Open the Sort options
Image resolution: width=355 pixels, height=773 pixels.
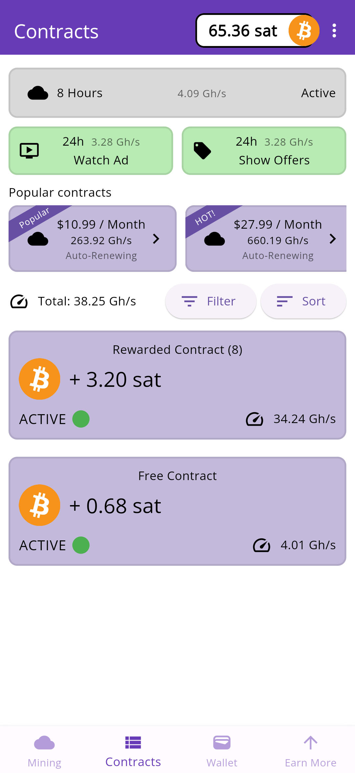(x=303, y=301)
